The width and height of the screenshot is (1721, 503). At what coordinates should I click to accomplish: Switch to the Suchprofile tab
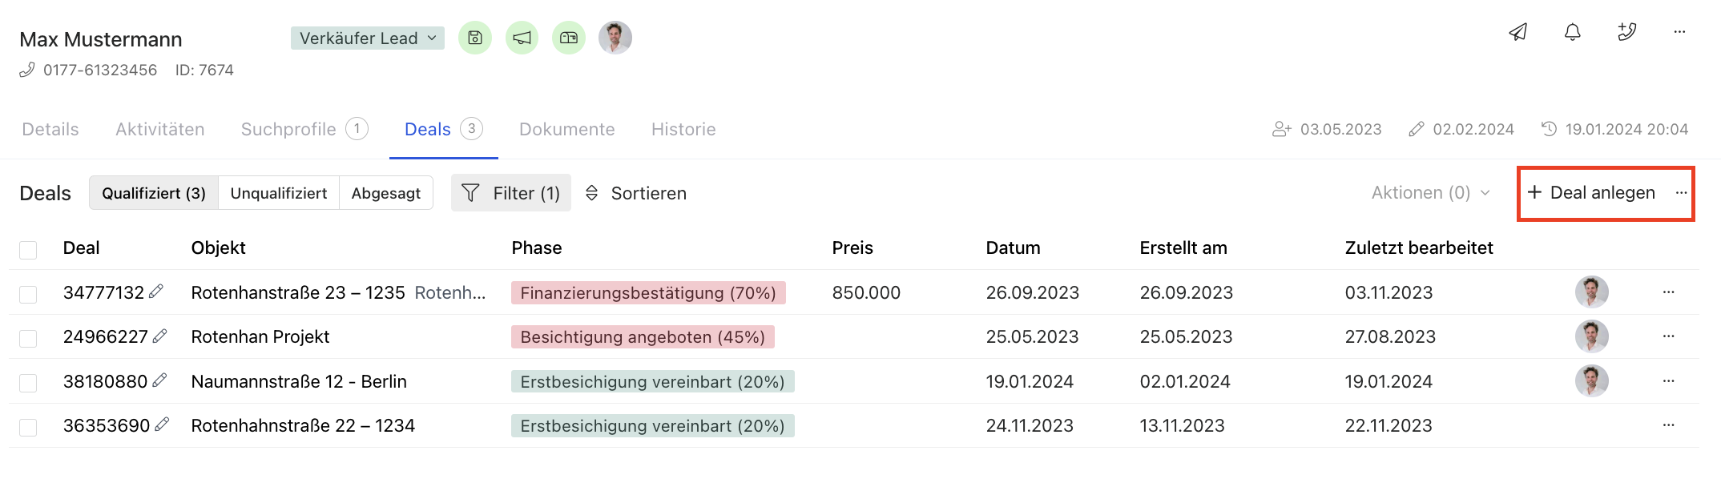(x=304, y=129)
